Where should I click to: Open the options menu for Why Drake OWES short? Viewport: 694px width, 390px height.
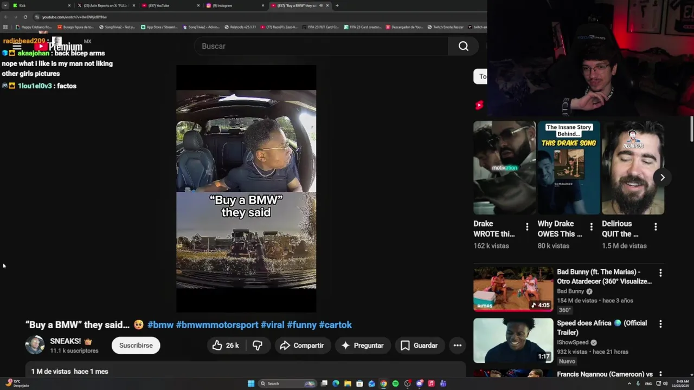[x=591, y=226]
